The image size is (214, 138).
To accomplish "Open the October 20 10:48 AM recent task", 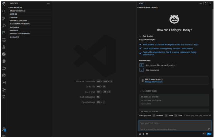I will click(x=174, y=100).
